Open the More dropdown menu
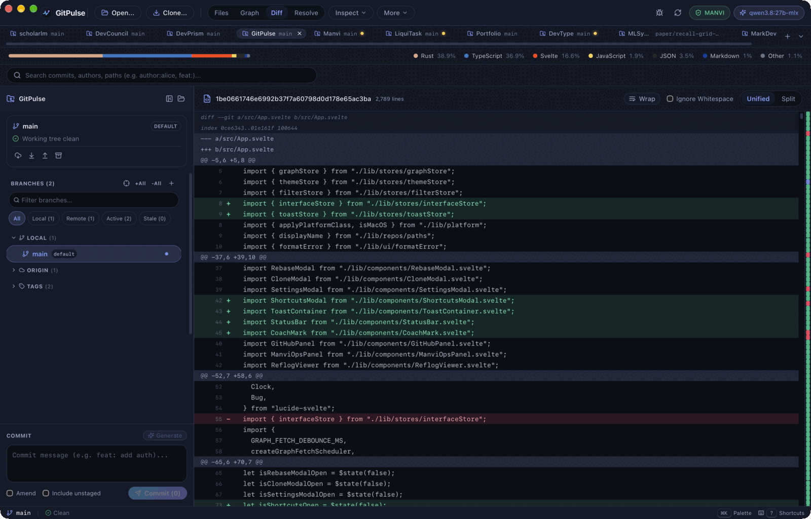Viewport: 811px width, 519px height. click(395, 13)
